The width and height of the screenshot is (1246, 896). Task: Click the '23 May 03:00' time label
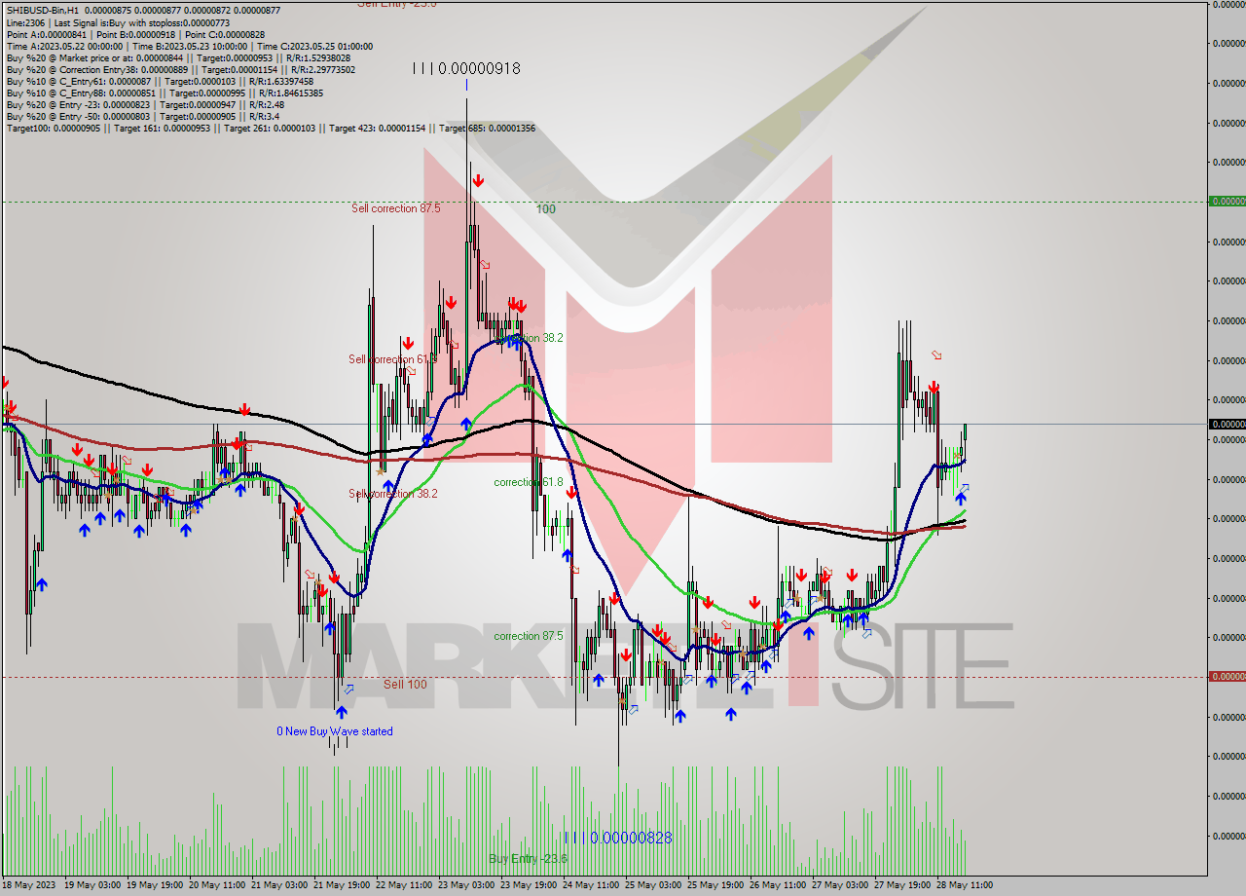pos(466,885)
